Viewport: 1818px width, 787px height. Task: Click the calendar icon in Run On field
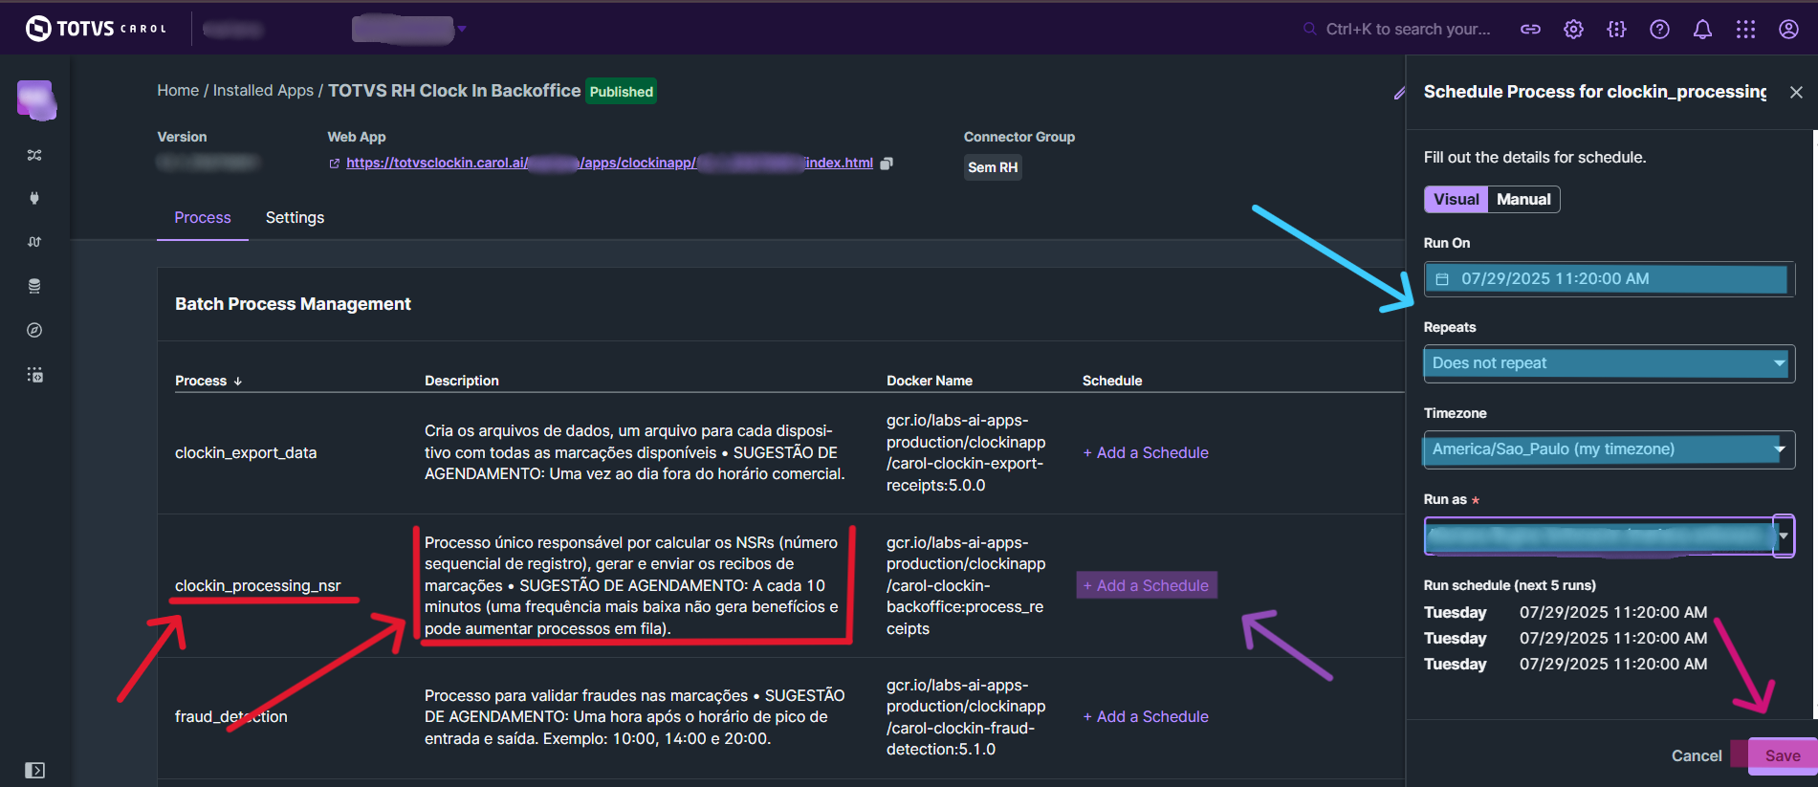tap(1442, 279)
